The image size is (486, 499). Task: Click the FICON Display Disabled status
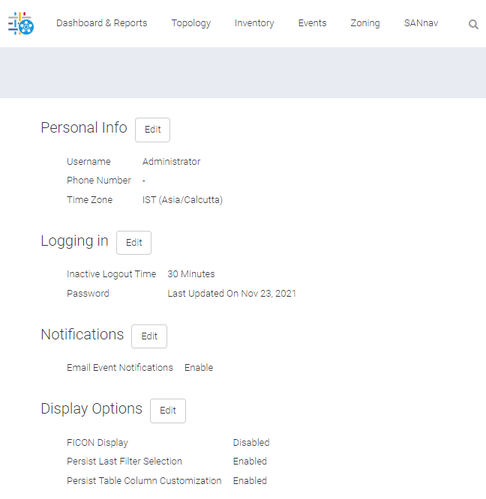click(x=250, y=443)
